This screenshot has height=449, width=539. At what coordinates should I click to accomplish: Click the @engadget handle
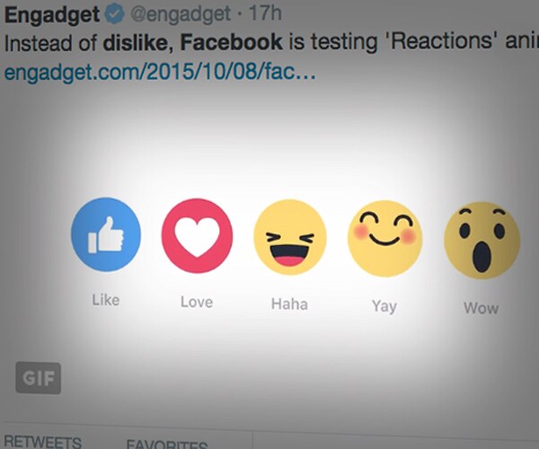(181, 14)
